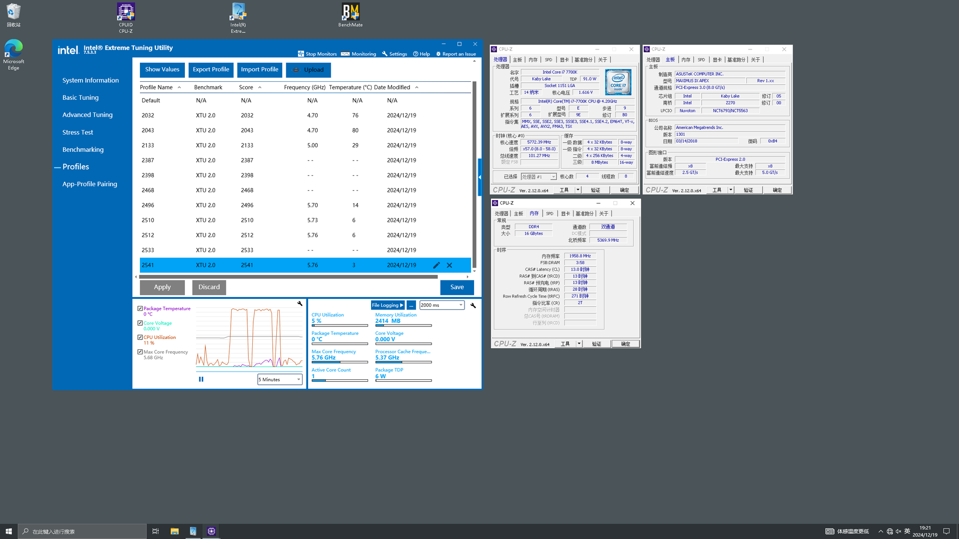Delete profile 2541 with X icon
This screenshot has width=959, height=539.
click(450, 266)
